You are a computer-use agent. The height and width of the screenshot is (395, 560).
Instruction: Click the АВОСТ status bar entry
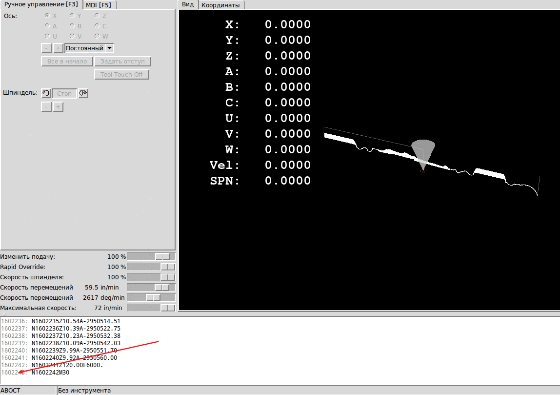point(28,390)
